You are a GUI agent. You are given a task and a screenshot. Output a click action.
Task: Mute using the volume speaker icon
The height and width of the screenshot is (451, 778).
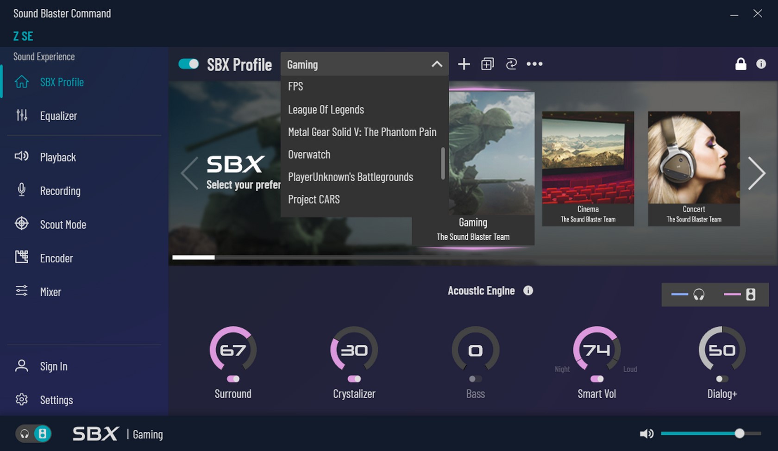(646, 434)
